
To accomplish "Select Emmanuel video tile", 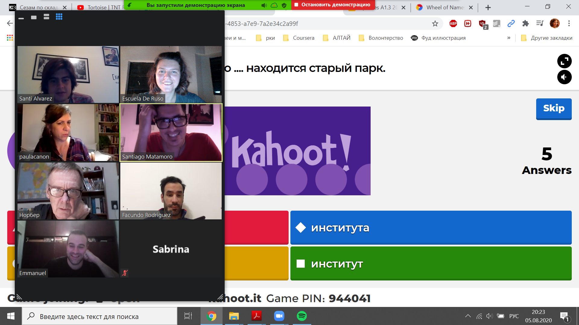I will point(68,249).
